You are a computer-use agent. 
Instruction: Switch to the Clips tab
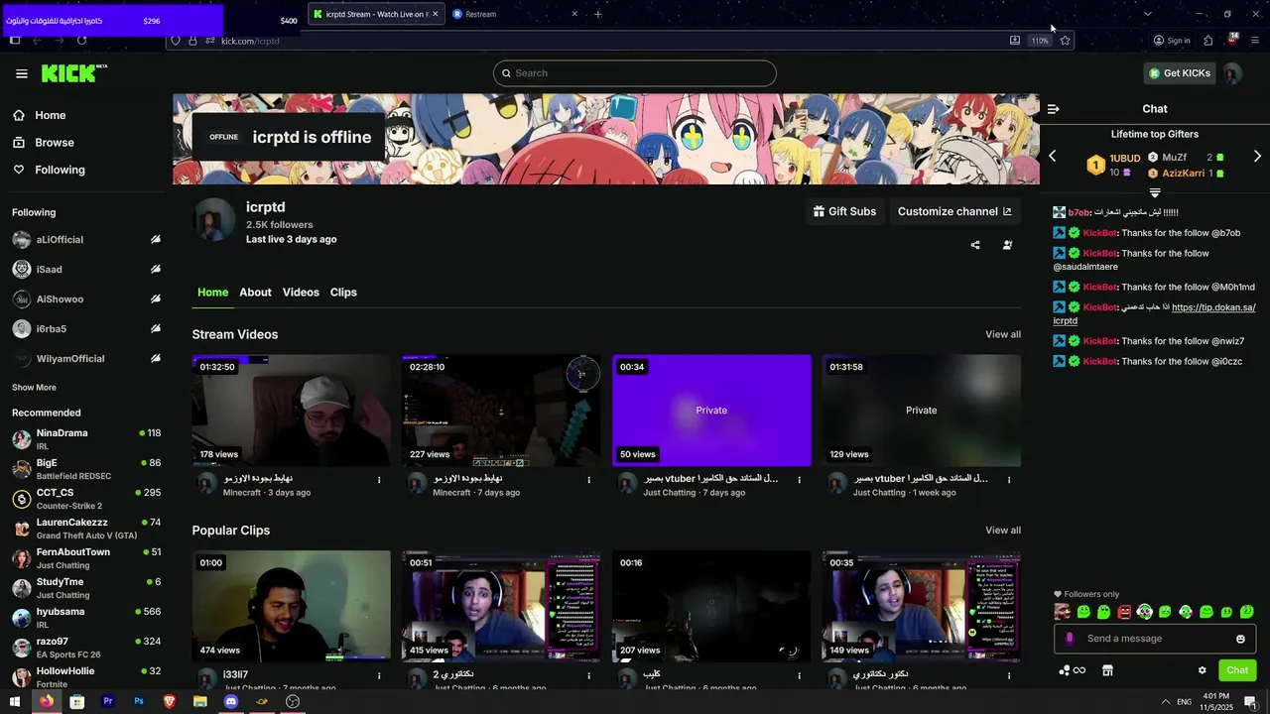[343, 293]
